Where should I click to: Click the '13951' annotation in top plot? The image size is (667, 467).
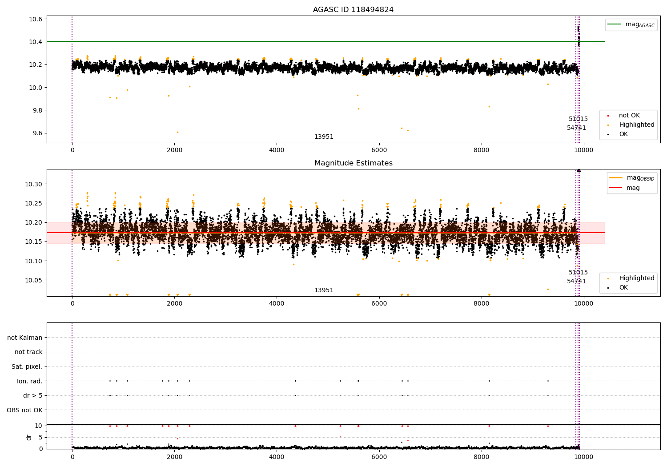(x=324, y=137)
